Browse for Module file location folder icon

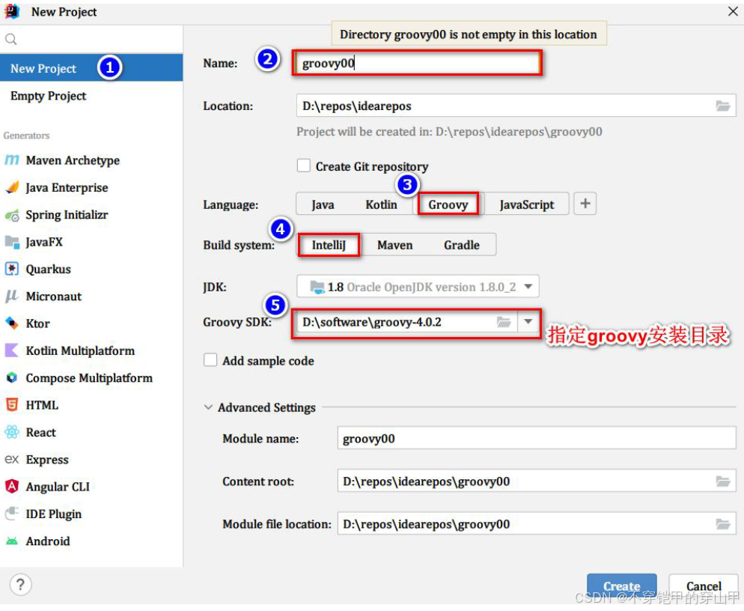pos(722,524)
